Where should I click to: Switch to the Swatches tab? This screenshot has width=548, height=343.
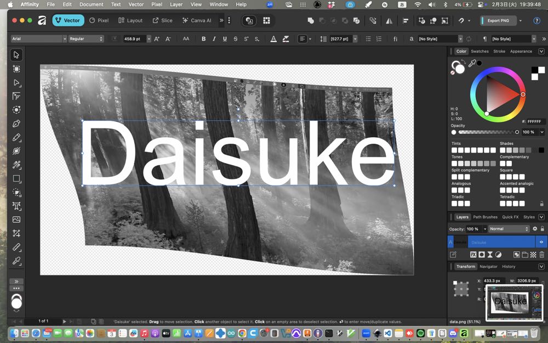(480, 51)
